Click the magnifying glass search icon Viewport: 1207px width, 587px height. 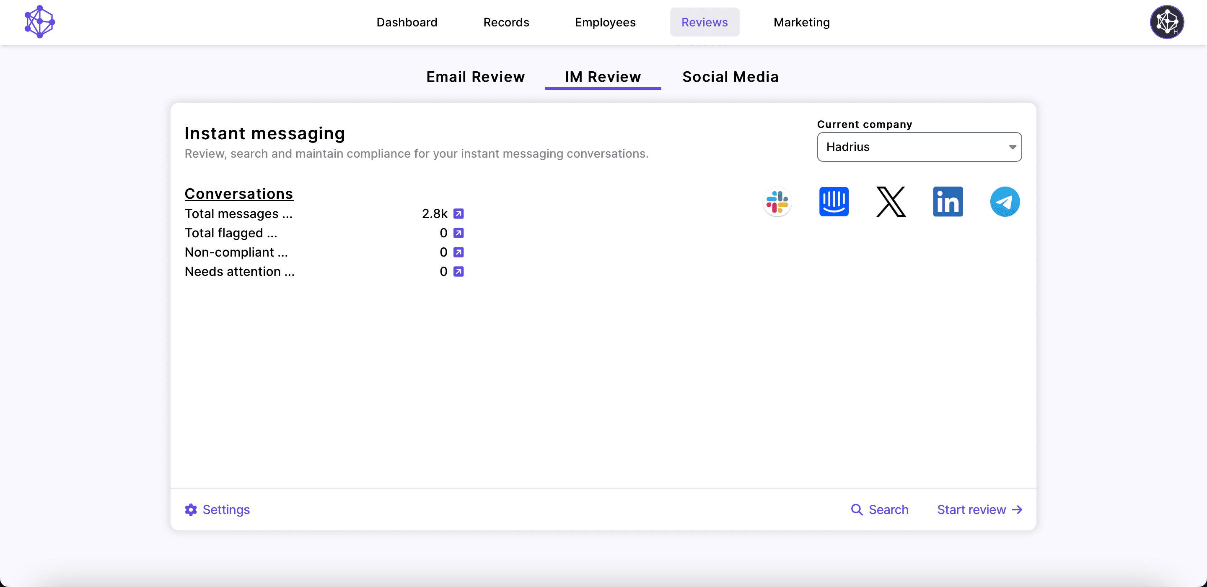click(857, 509)
